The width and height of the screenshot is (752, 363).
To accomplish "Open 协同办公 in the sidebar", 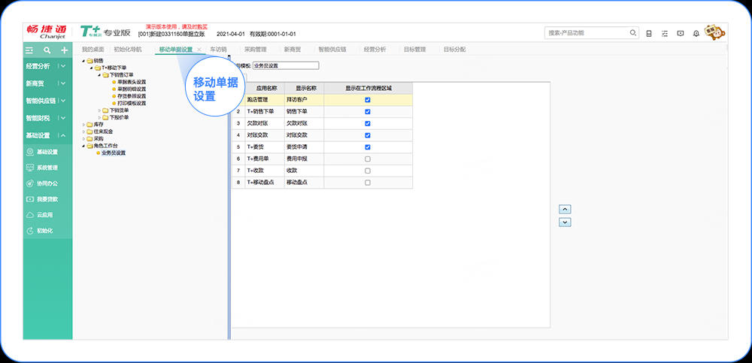I will (x=43, y=183).
